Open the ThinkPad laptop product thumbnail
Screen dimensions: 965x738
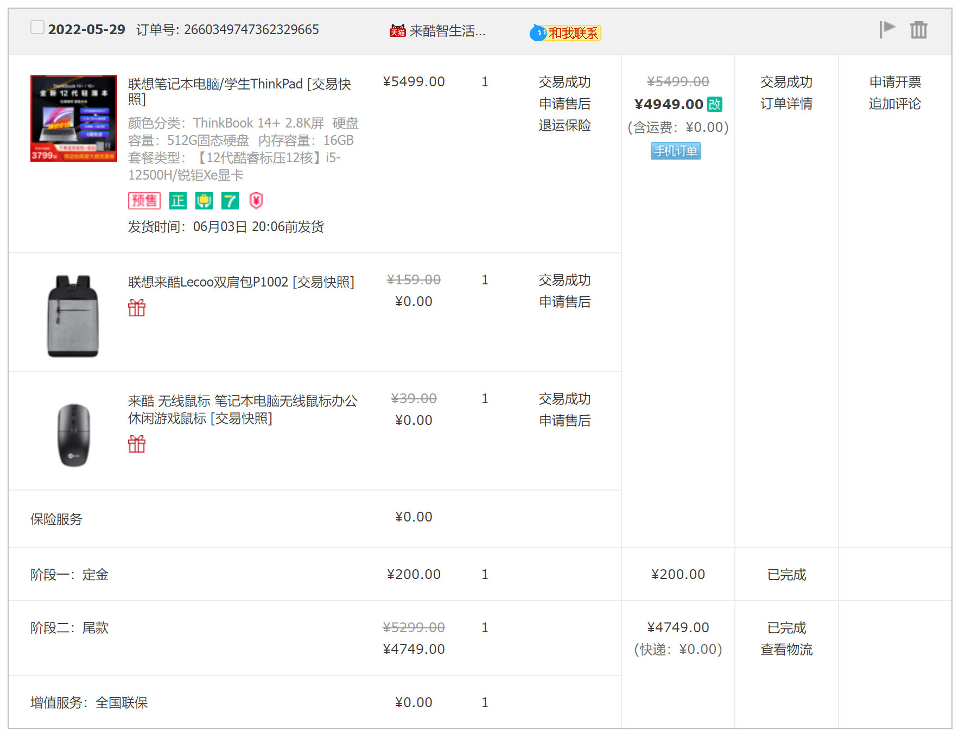[x=74, y=118]
